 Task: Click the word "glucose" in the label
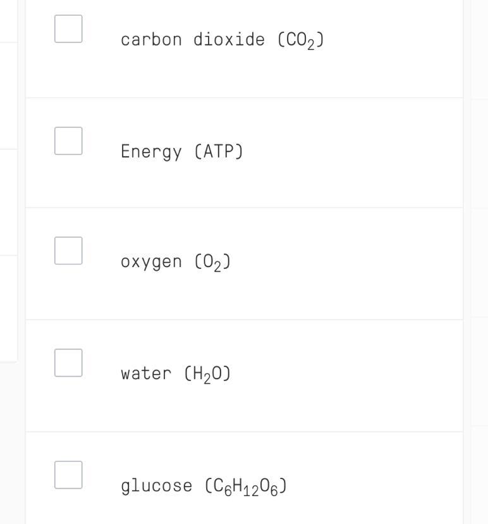pos(156,486)
